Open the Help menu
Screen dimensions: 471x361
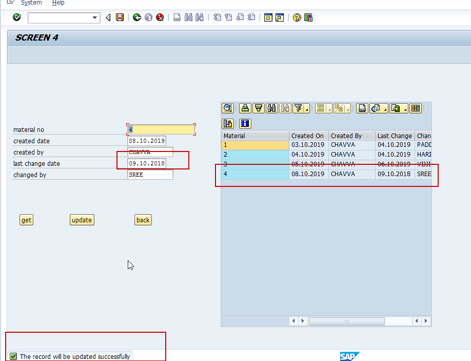point(58,3)
